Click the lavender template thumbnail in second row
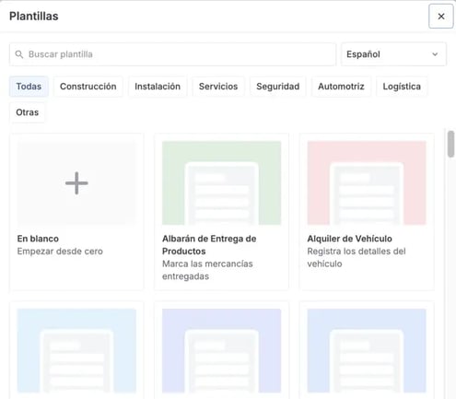 tap(221, 351)
